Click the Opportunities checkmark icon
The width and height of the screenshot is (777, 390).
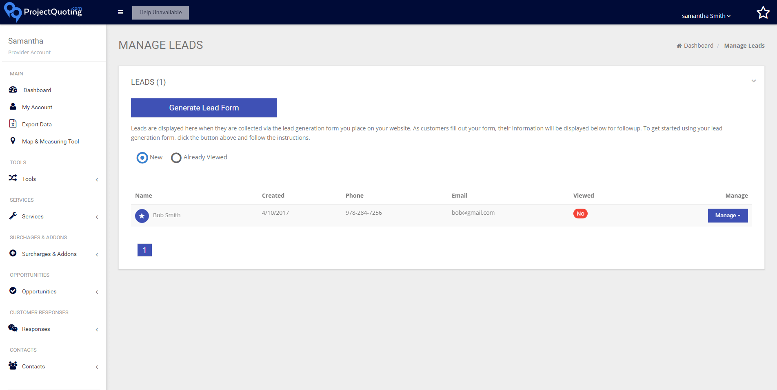pos(13,291)
